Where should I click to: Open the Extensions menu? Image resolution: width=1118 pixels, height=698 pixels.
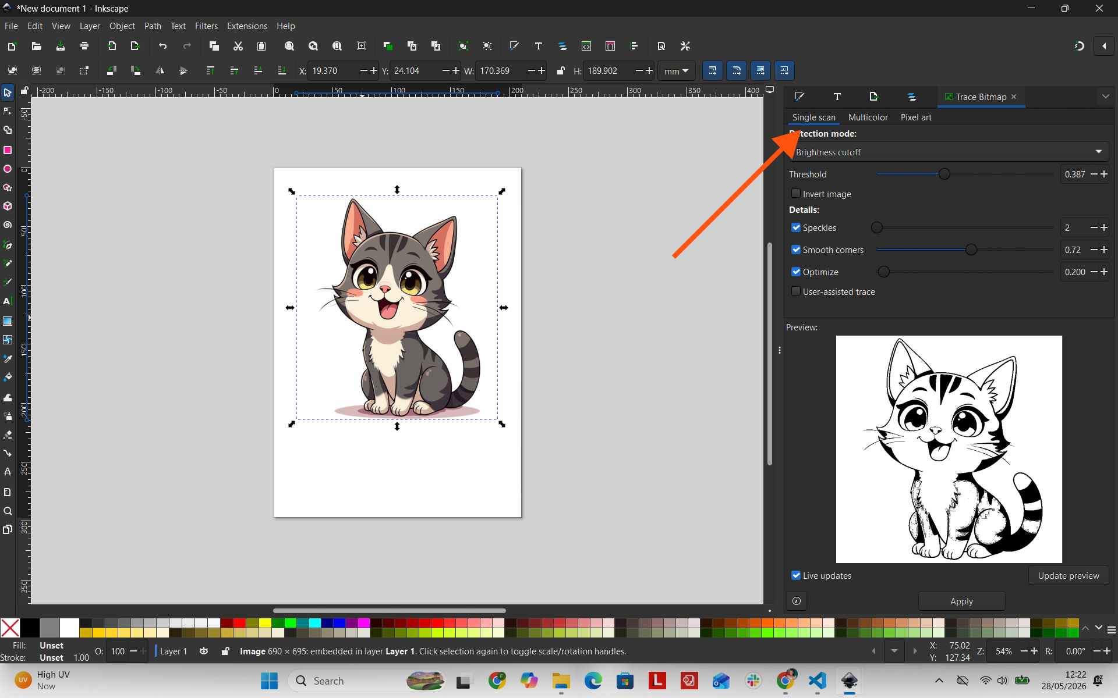(247, 26)
